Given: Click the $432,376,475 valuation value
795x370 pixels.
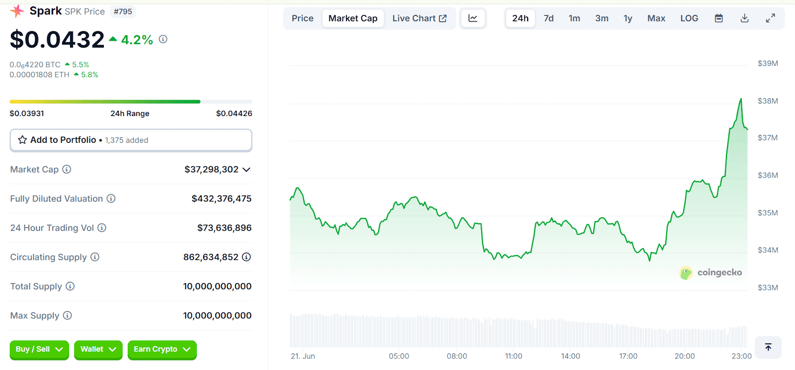Looking at the screenshot, I should pos(222,198).
